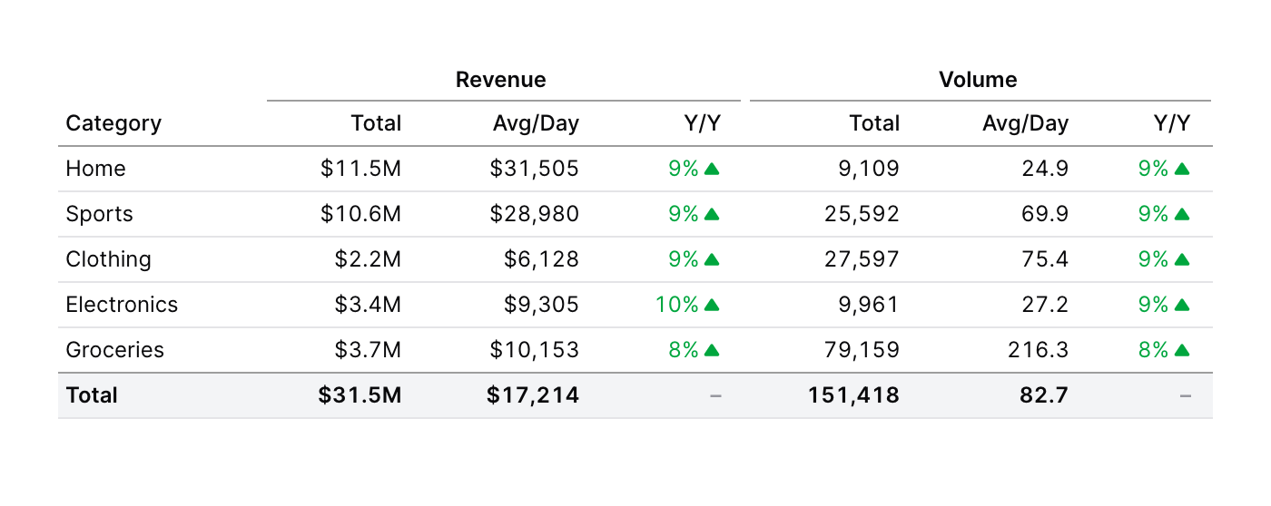Screen dimensions: 1271x506
Task: Click the Clothing revenue Y/Y up arrow
Action: (x=712, y=259)
